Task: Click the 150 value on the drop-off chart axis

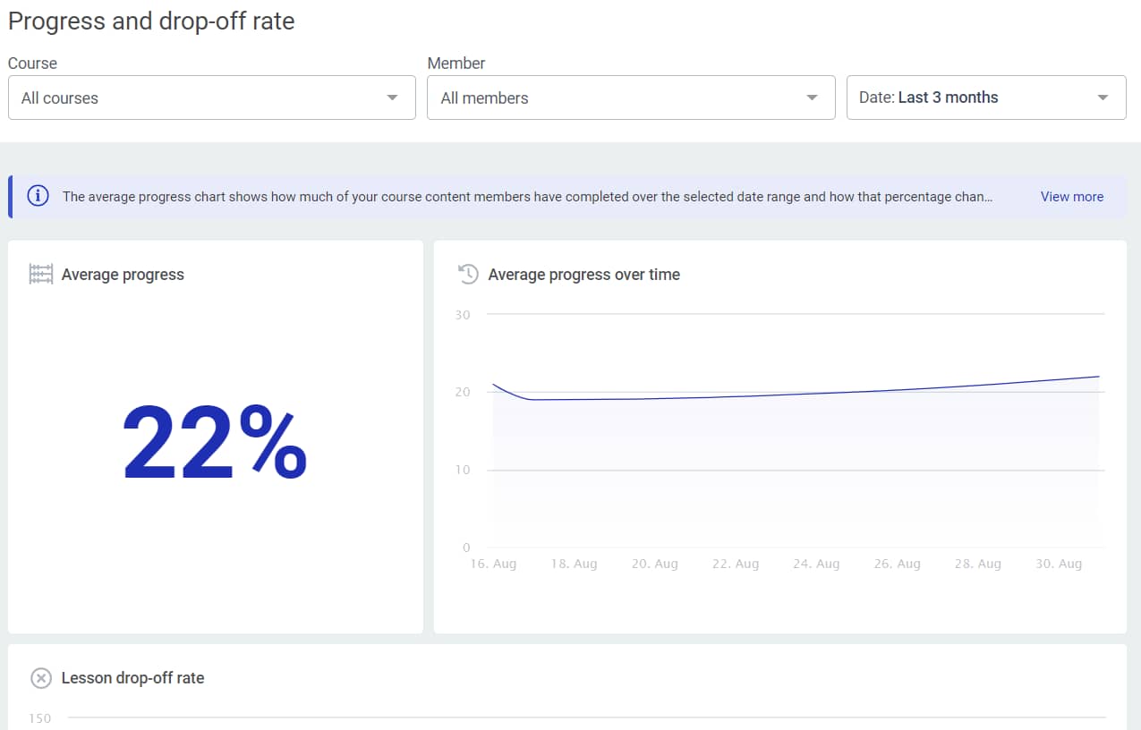Action: pos(40,718)
